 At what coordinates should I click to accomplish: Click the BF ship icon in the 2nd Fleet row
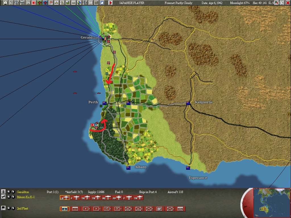point(159,209)
